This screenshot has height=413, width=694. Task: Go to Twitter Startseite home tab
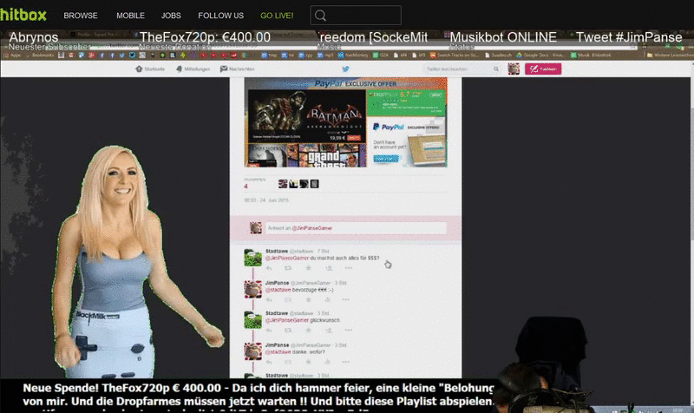150,69
